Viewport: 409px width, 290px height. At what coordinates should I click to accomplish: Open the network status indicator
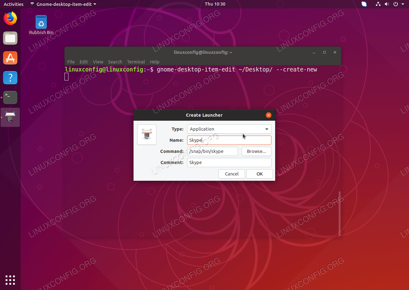pos(378,4)
